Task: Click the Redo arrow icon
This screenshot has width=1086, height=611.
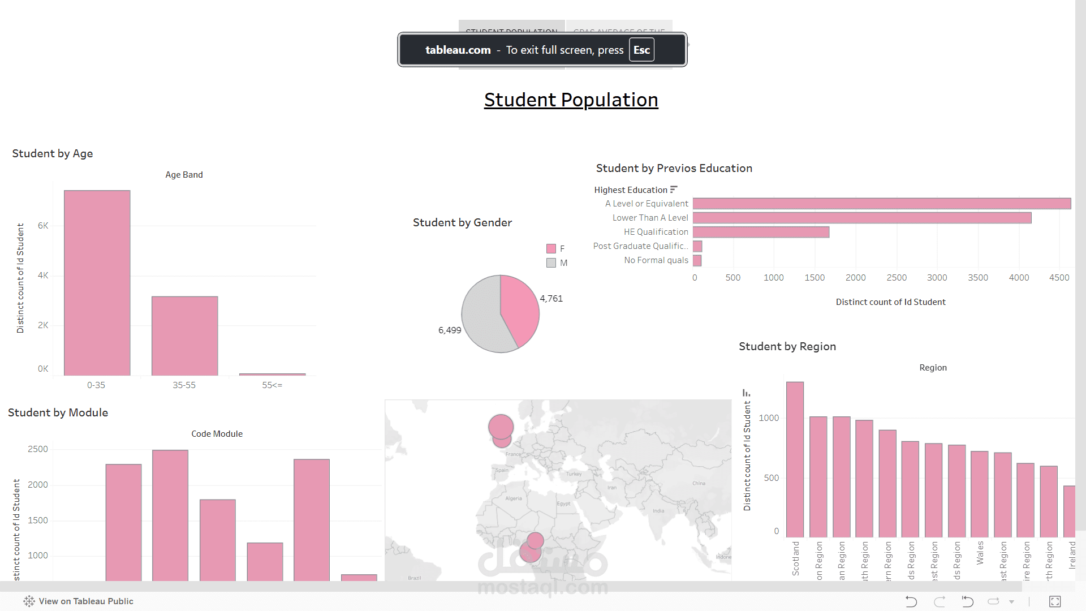Action: 940,601
